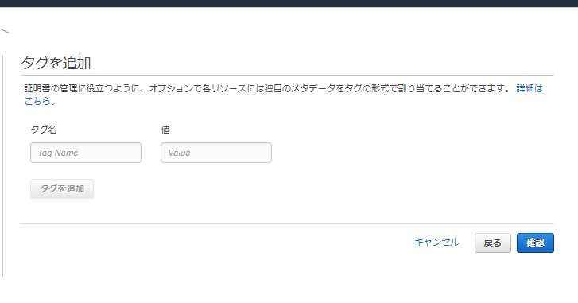Click the dark navigation bar at top
The width and height of the screenshot is (578, 303).
click(x=289, y=3)
